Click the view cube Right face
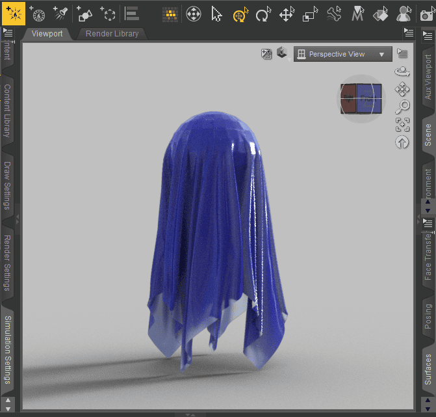Viewport: 436px width, 417px height. point(349,98)
